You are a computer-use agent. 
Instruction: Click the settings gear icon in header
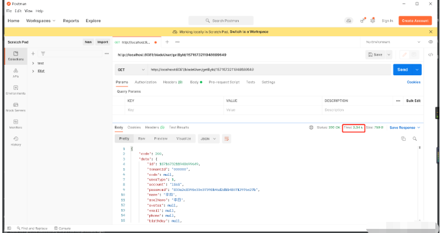point(373,20)
